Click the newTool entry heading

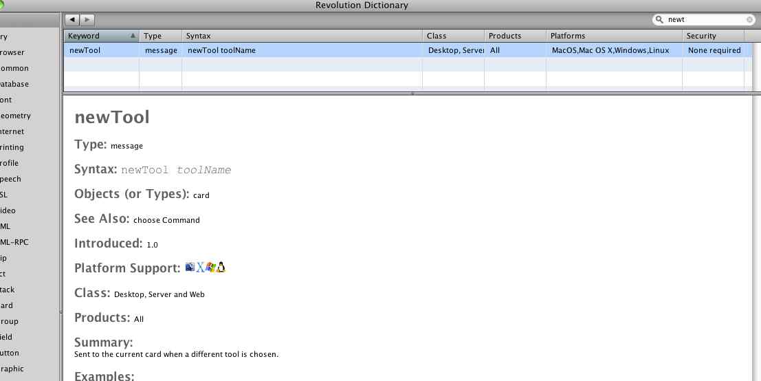tap(112, 117)
